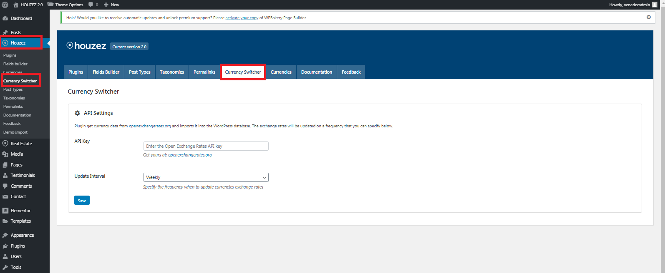The width and height of the screenshot is (665, 273).
Task: Click the Real Estate icon in sidebar
Action: tap(5, 144)
